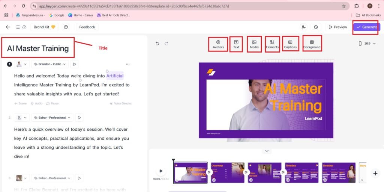Open the Google bookmark
The width and height of the screenshot is (384, 192).
(x=57, y=15)
